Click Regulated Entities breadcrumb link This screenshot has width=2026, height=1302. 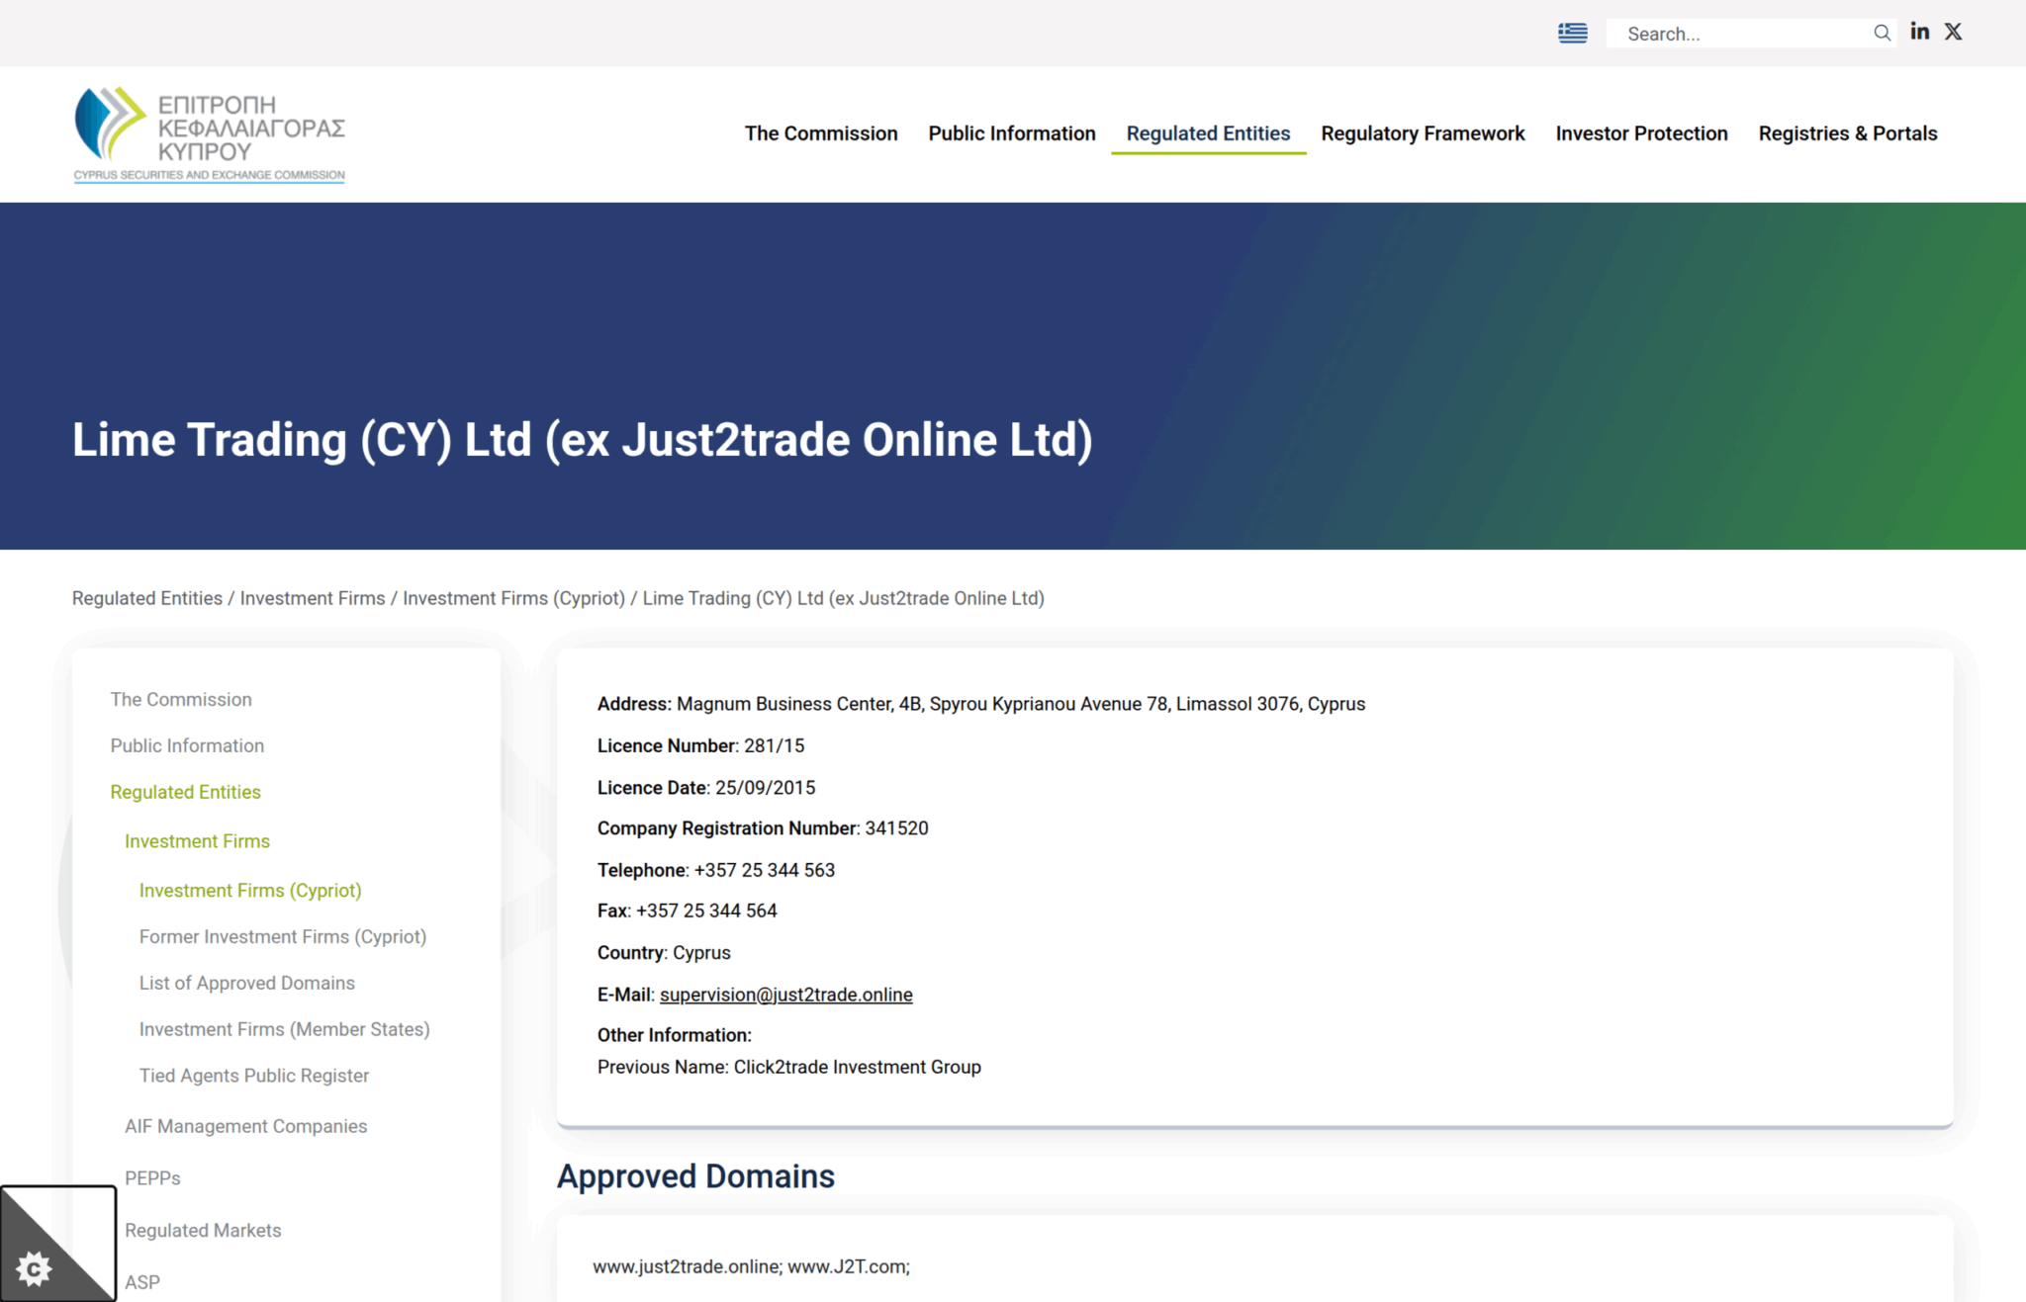pyautogui.click(x=147, y=598)
